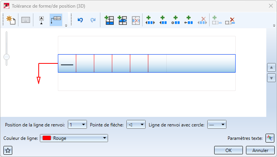Click the favorites star button
277x157 pixels.
[8, 150]
